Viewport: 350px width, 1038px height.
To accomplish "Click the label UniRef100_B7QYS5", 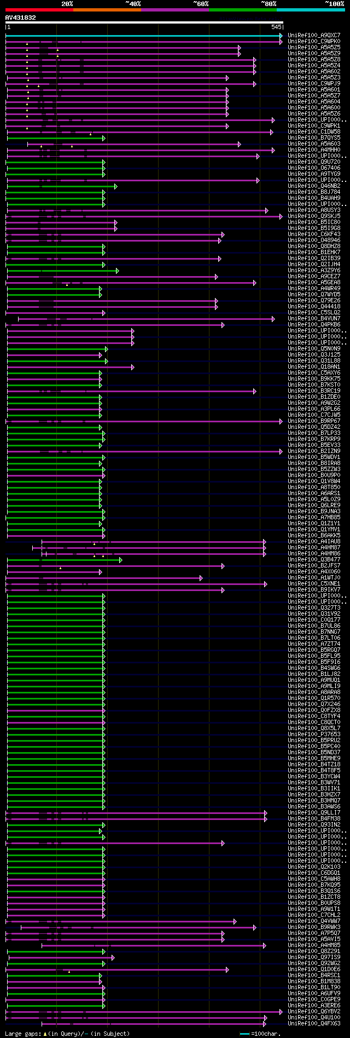I will point(314,138).
